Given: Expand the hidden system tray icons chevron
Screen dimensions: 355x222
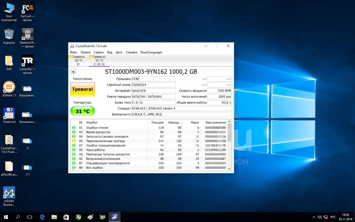Looking at the screenshot, I should tap(314, 217).
